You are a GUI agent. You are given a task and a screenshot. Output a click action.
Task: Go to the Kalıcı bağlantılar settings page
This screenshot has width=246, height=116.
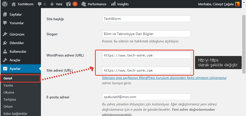(x=15, y=113)
